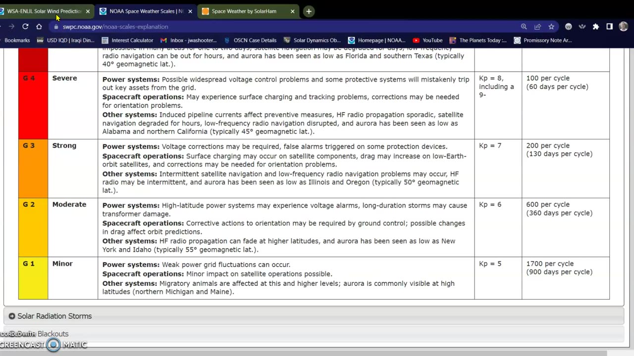Switch to WSA-ENLIL Solar Wind Prediction tab
634x356 pixels.
(x=45, y=11)
